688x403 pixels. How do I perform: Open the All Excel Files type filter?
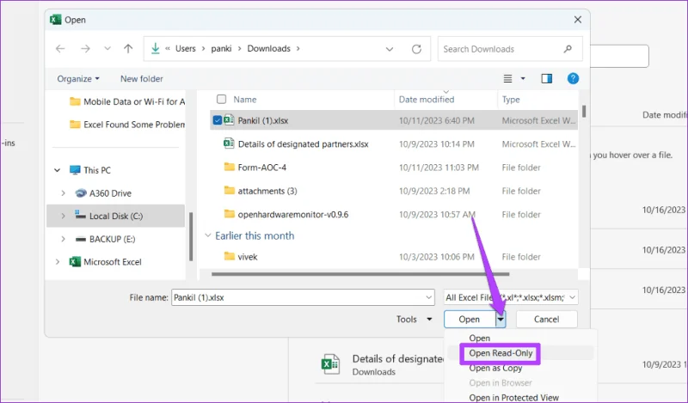(x=511, y=297)
